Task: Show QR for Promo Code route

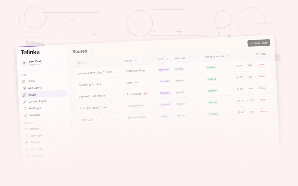Action: (240, 89)
